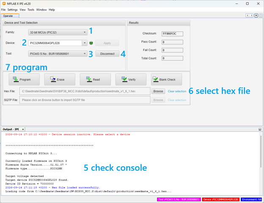Open the Device combo box arrow
The image size is (264, 203).
(85, 43)
